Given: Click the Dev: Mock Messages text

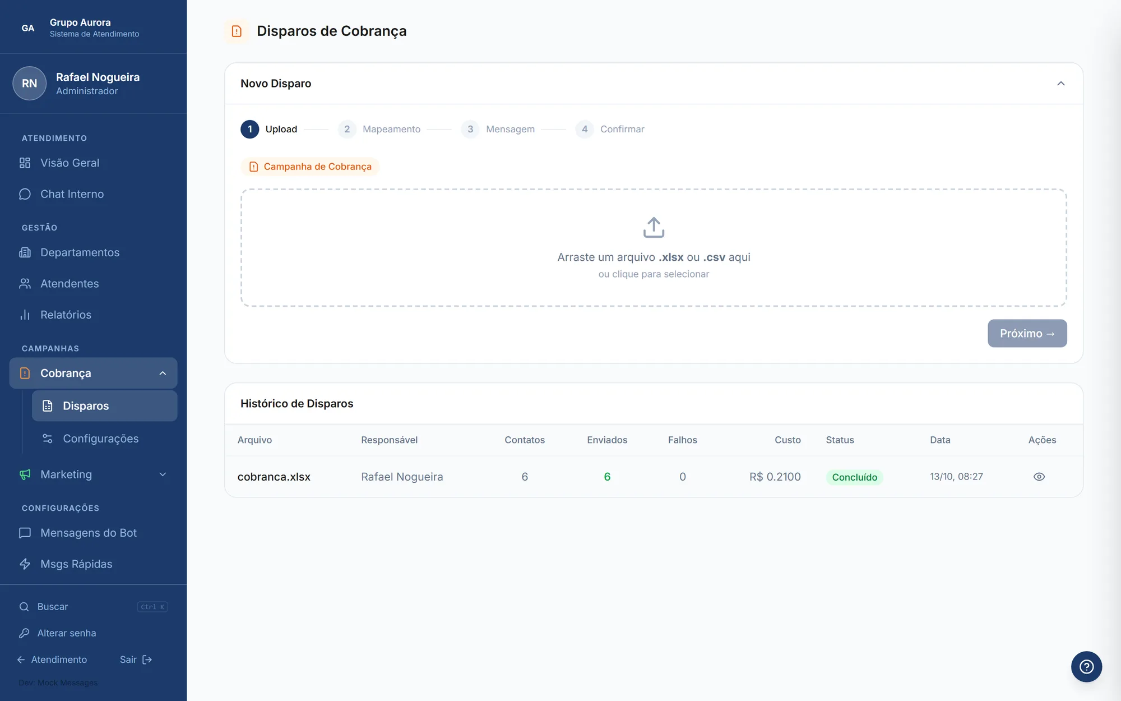Looking at the screenshot, I should pyautogui.click(x=58, y=682).
